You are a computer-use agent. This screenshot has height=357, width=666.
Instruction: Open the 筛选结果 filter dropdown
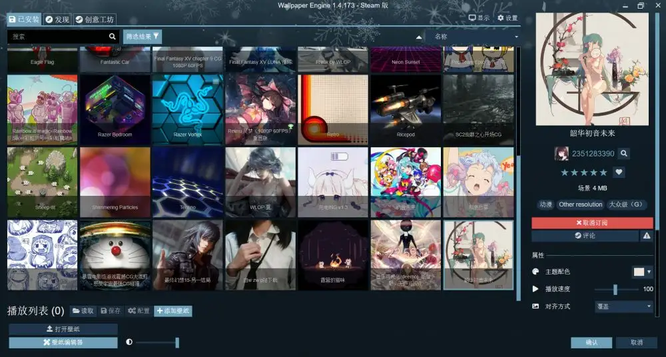pos(143,37)
